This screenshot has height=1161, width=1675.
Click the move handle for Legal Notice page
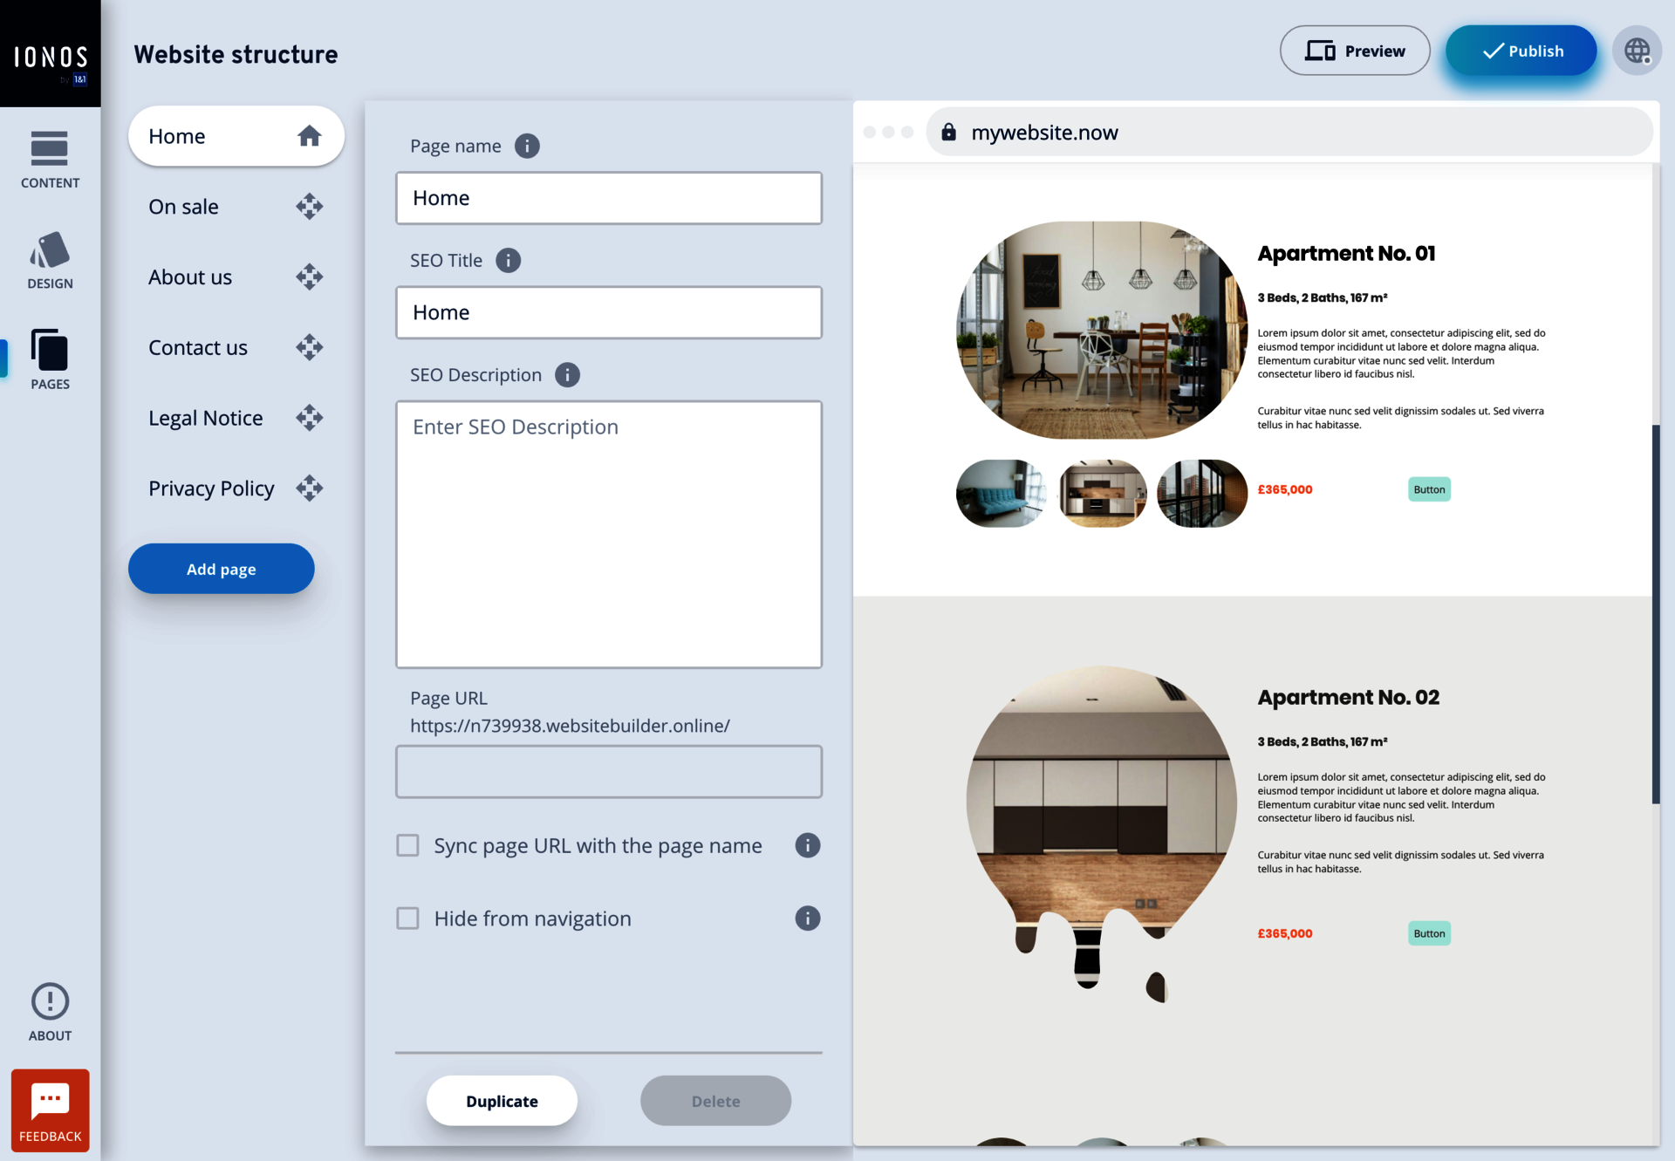[x=309, y=418]
